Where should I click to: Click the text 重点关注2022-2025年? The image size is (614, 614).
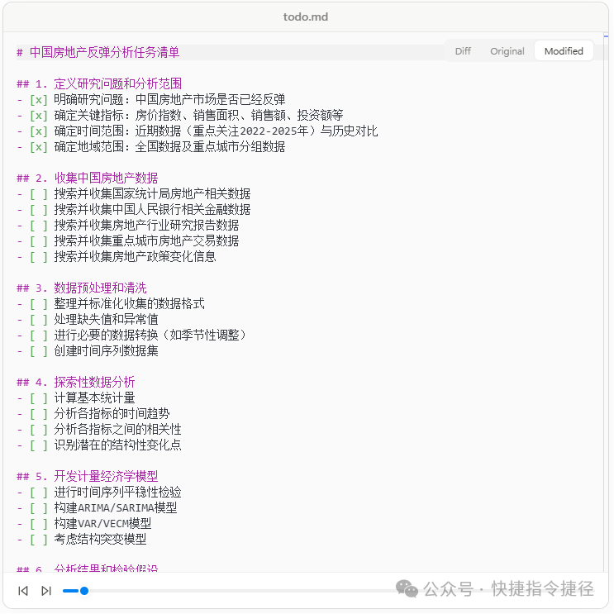[x=250, y=131]
